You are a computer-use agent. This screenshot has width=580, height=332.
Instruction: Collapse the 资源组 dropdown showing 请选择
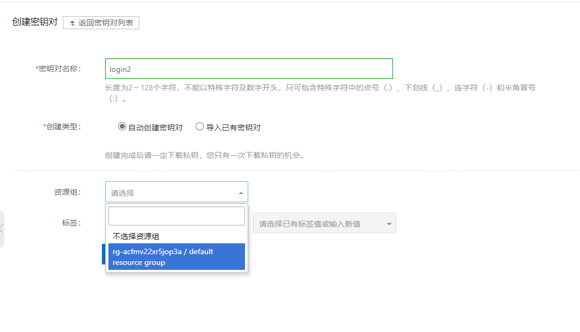pyautogui.click(x=177, y=192)
